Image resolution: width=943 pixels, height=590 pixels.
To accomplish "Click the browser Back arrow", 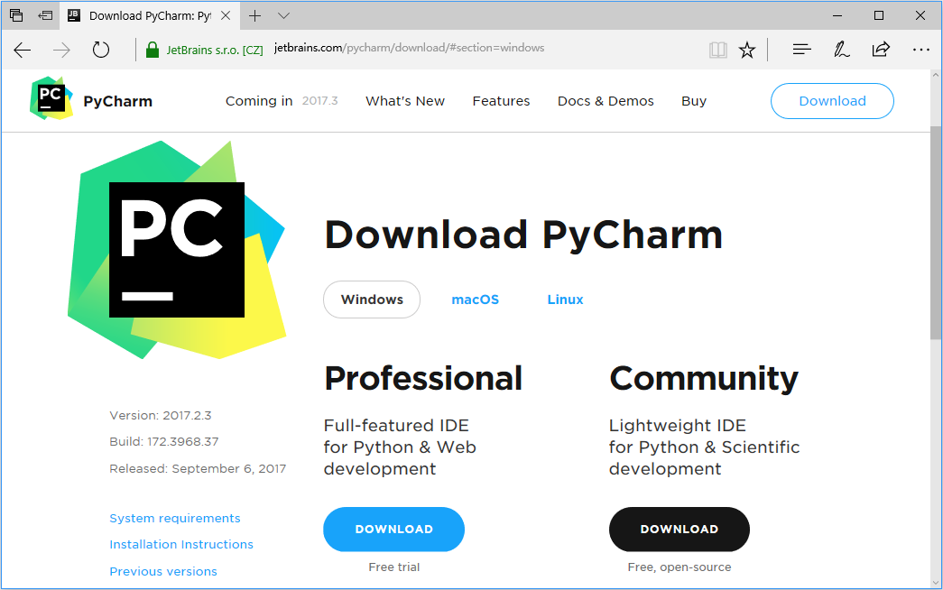I will click(x=23, y=50).
